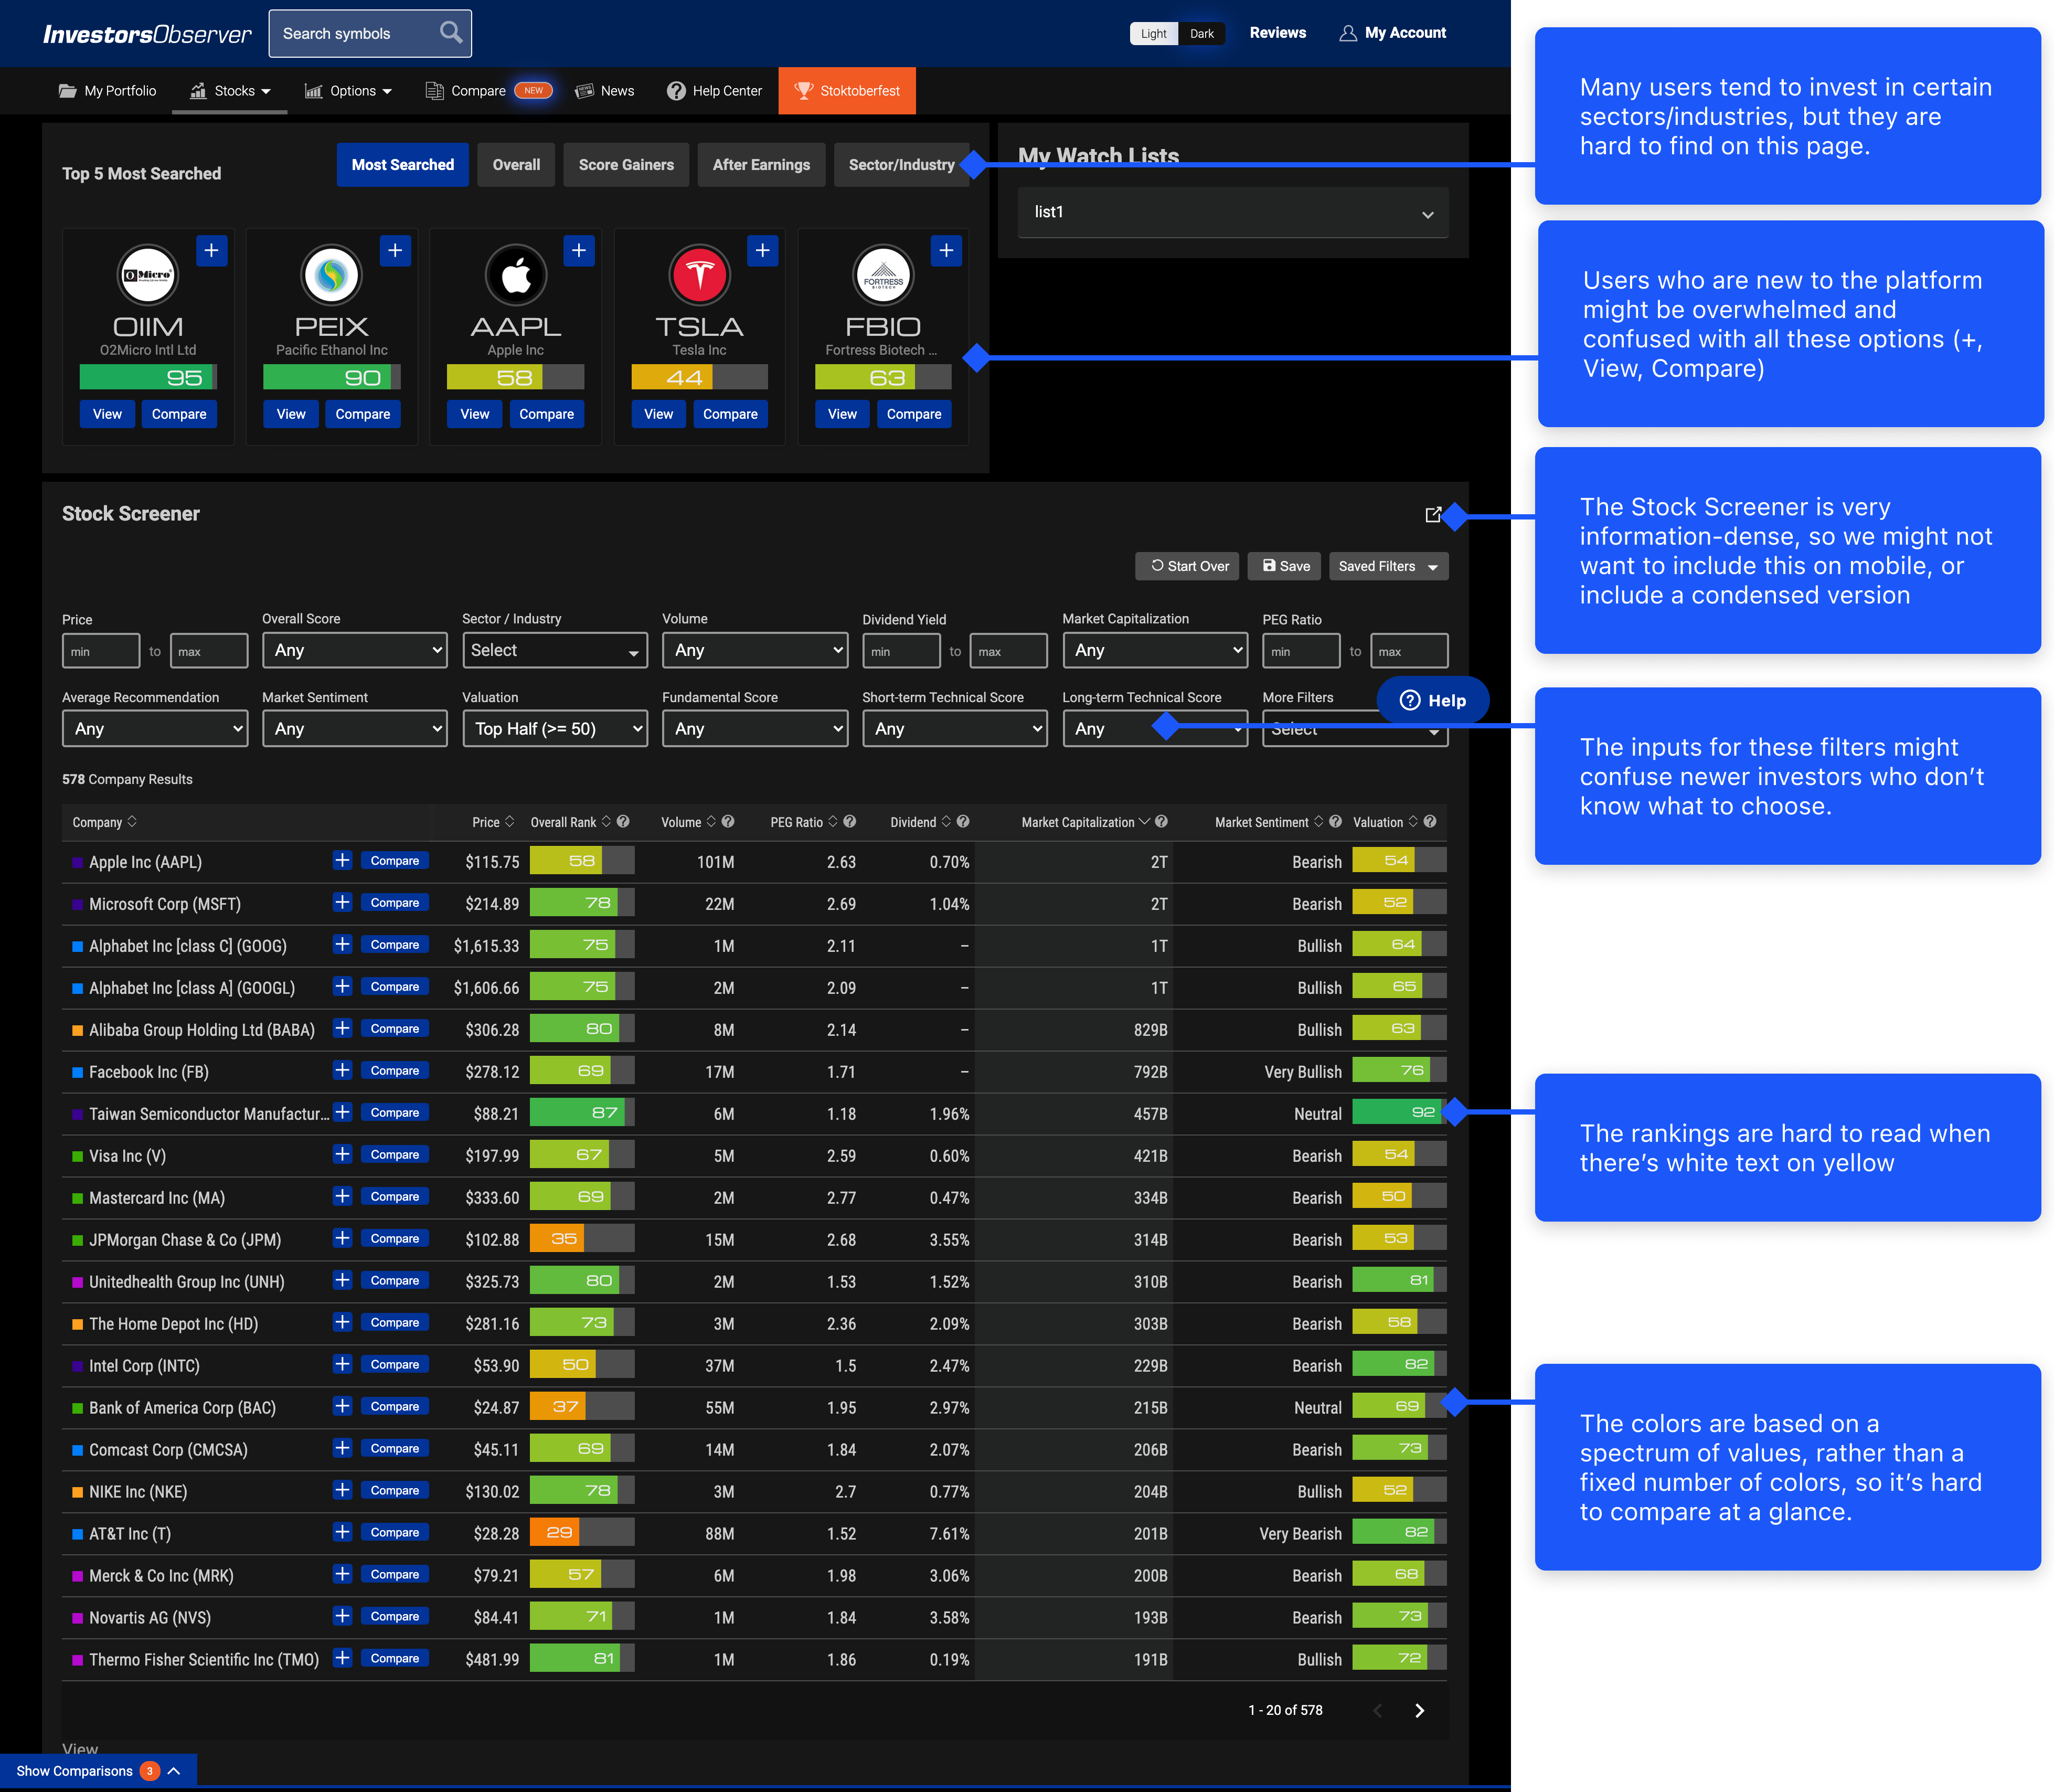
Task: Add Apple Inc (AAPL) row plus icon
Action: coord(342,860)
